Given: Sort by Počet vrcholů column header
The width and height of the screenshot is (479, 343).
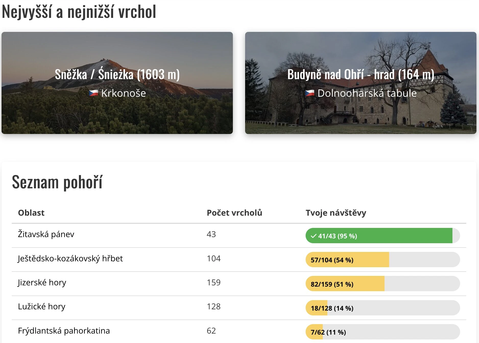Looking at the screenshot, I should 234,213.
